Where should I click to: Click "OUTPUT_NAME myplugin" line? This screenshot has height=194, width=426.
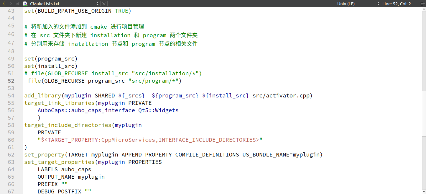71,177
